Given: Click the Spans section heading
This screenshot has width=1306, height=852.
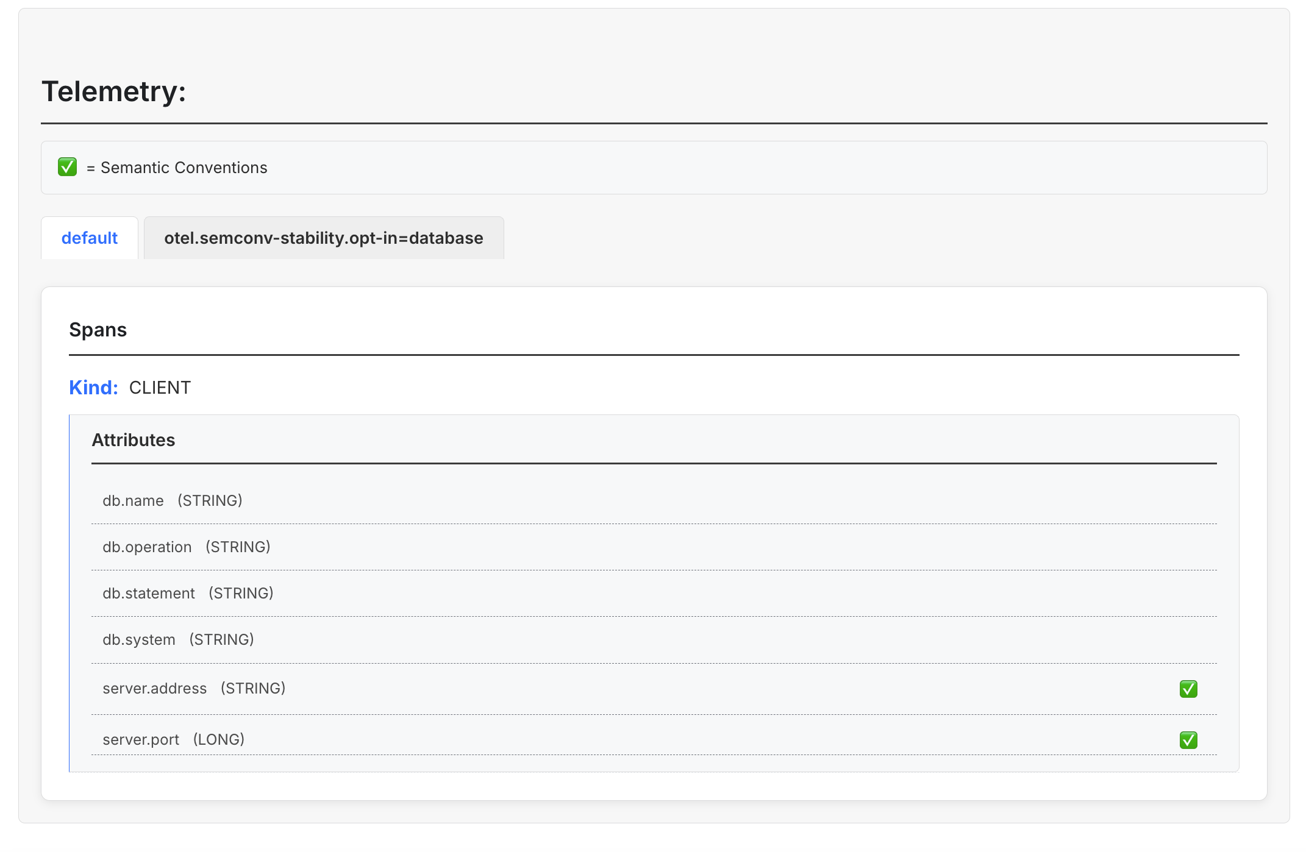Looking at the screenshot, I should 98,330.
